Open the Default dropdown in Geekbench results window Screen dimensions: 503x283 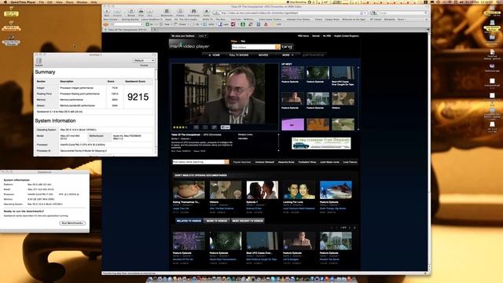[144, 61]
